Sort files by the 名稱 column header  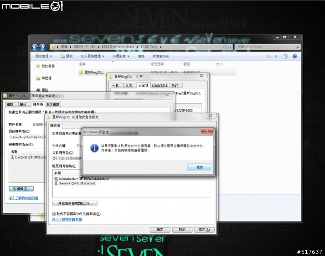(82, 64)
